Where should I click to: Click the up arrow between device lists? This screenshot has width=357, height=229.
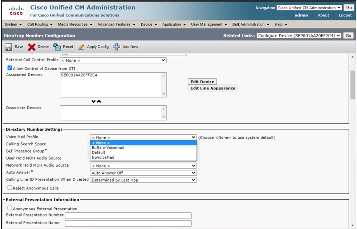[x=99, y=101]
